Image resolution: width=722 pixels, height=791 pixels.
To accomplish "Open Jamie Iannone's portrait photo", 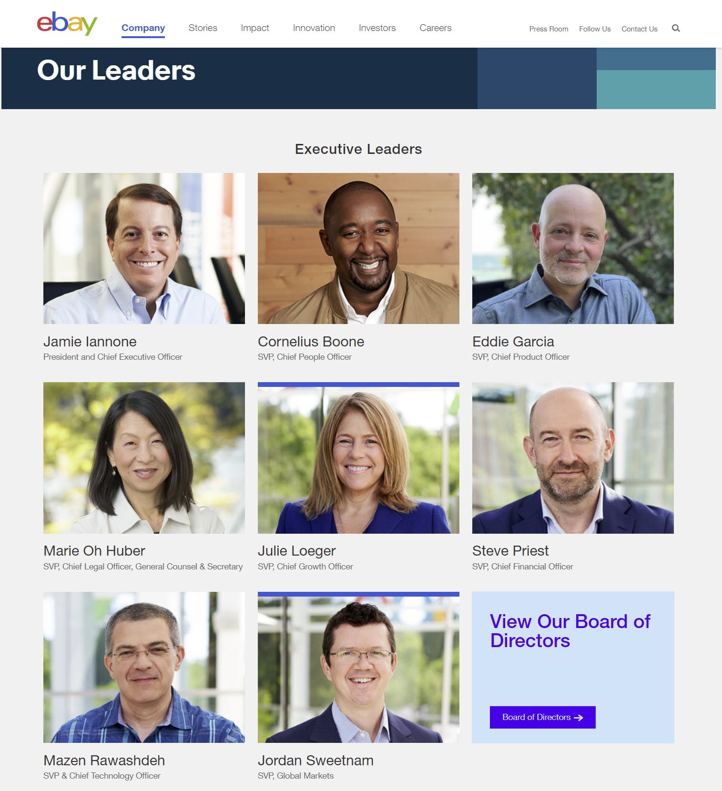I will (x=144, y=248).
